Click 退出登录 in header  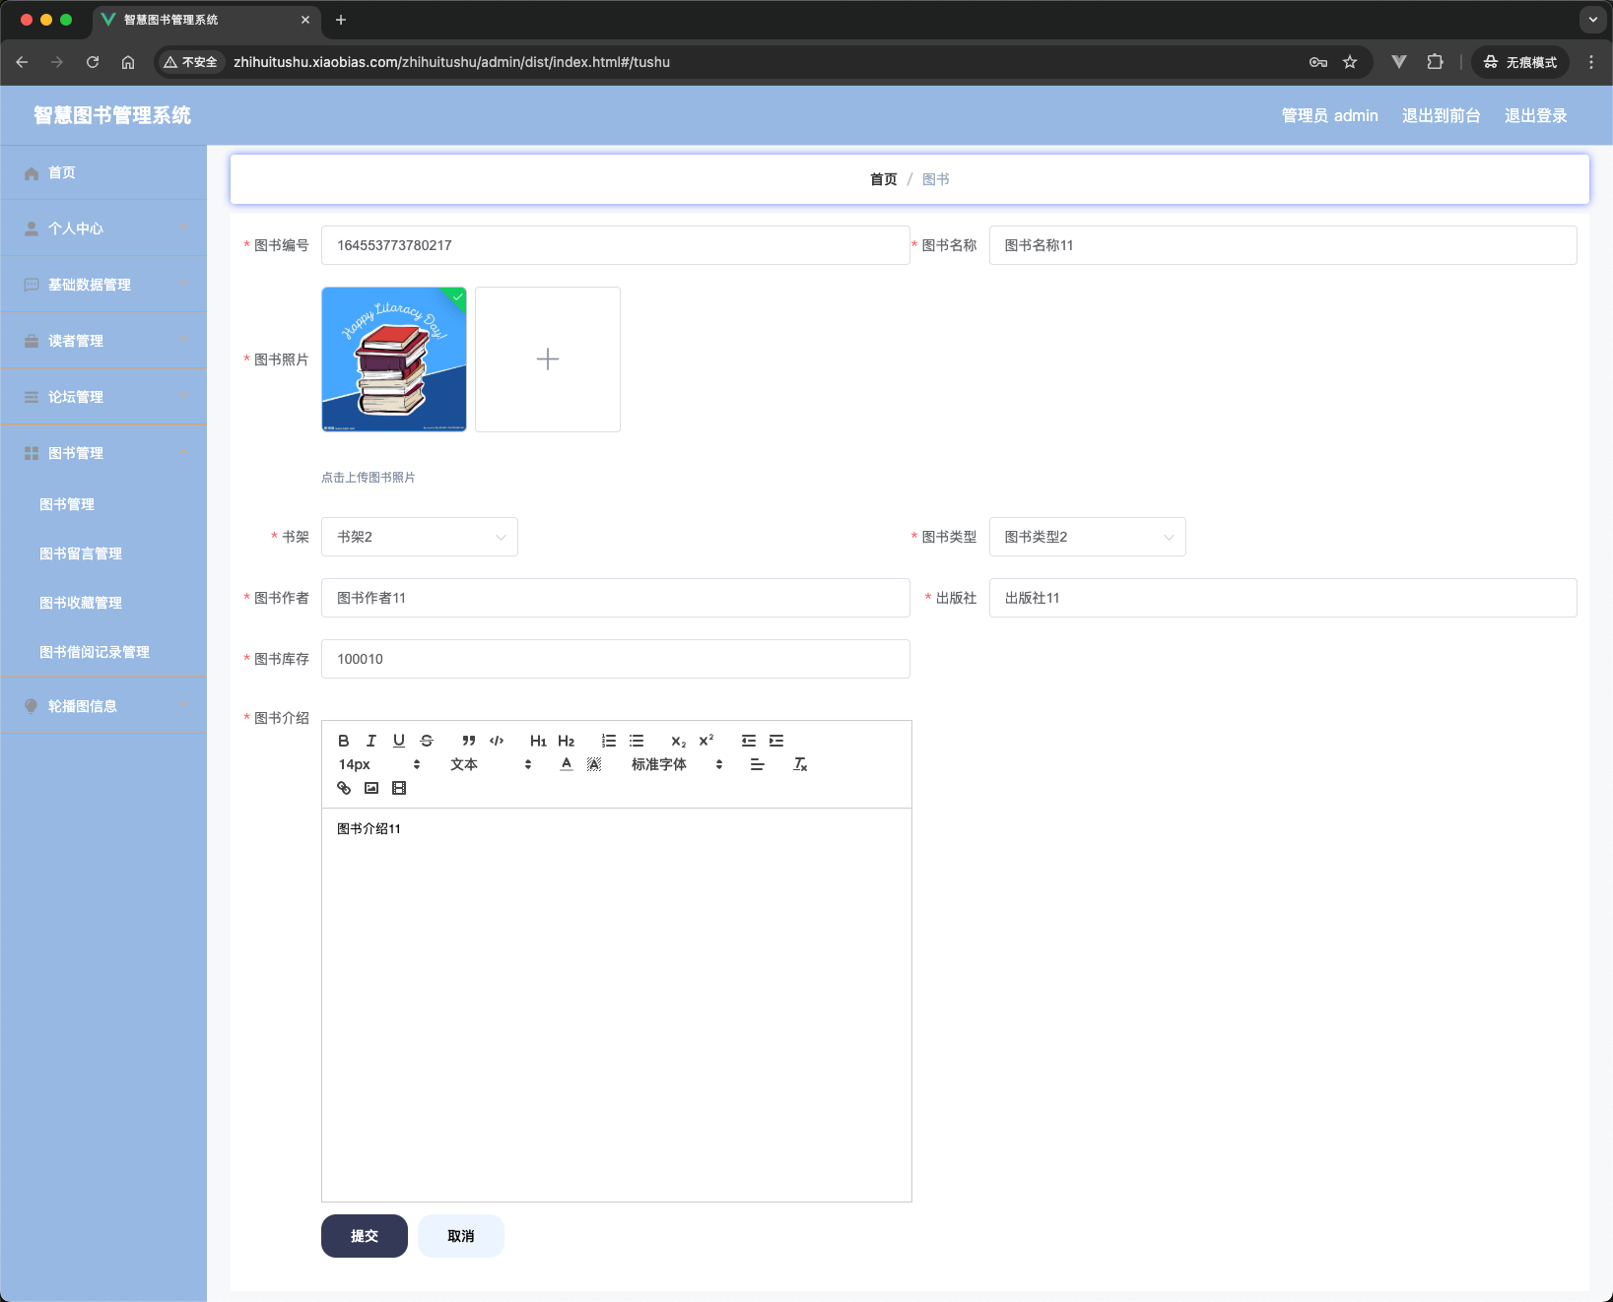[1535, 115]
